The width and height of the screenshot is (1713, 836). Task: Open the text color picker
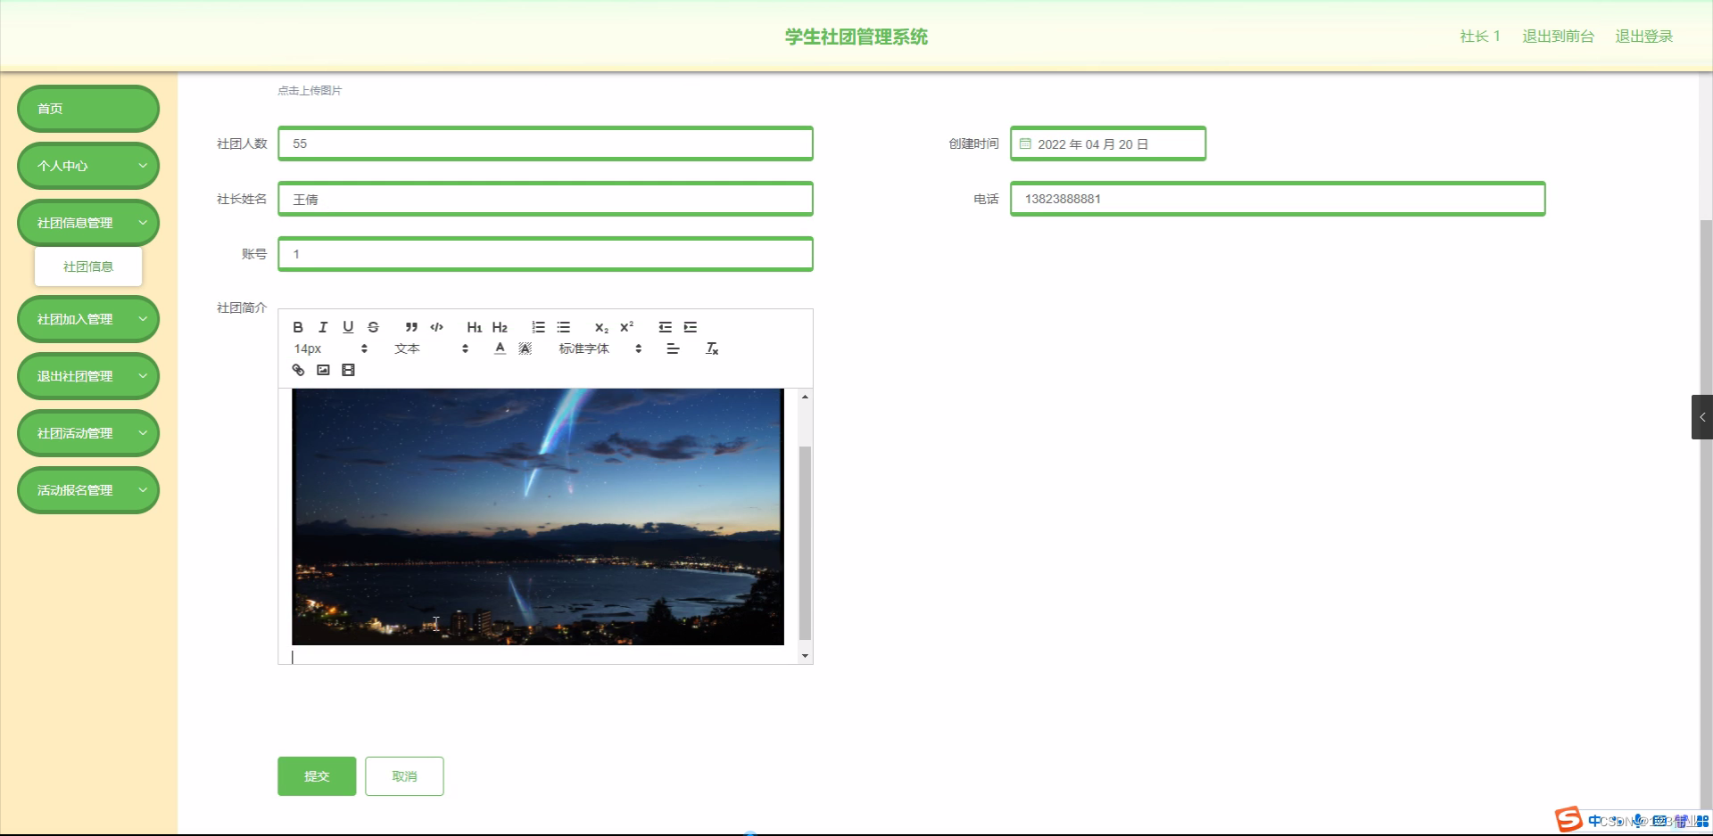point(500,348)
